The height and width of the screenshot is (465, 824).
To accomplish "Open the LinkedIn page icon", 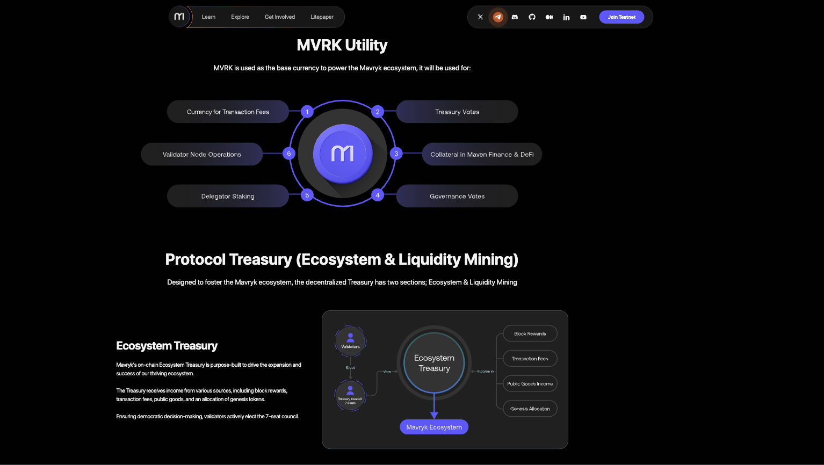I will point(566,17).
